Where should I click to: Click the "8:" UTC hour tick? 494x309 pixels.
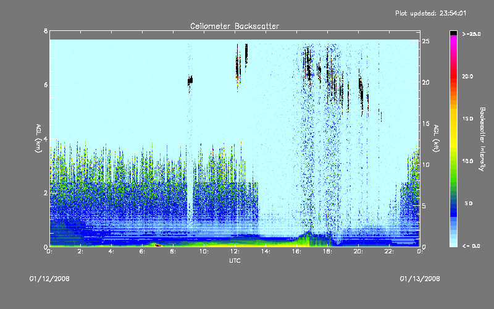pyautogui.click(x=174, y=252)
